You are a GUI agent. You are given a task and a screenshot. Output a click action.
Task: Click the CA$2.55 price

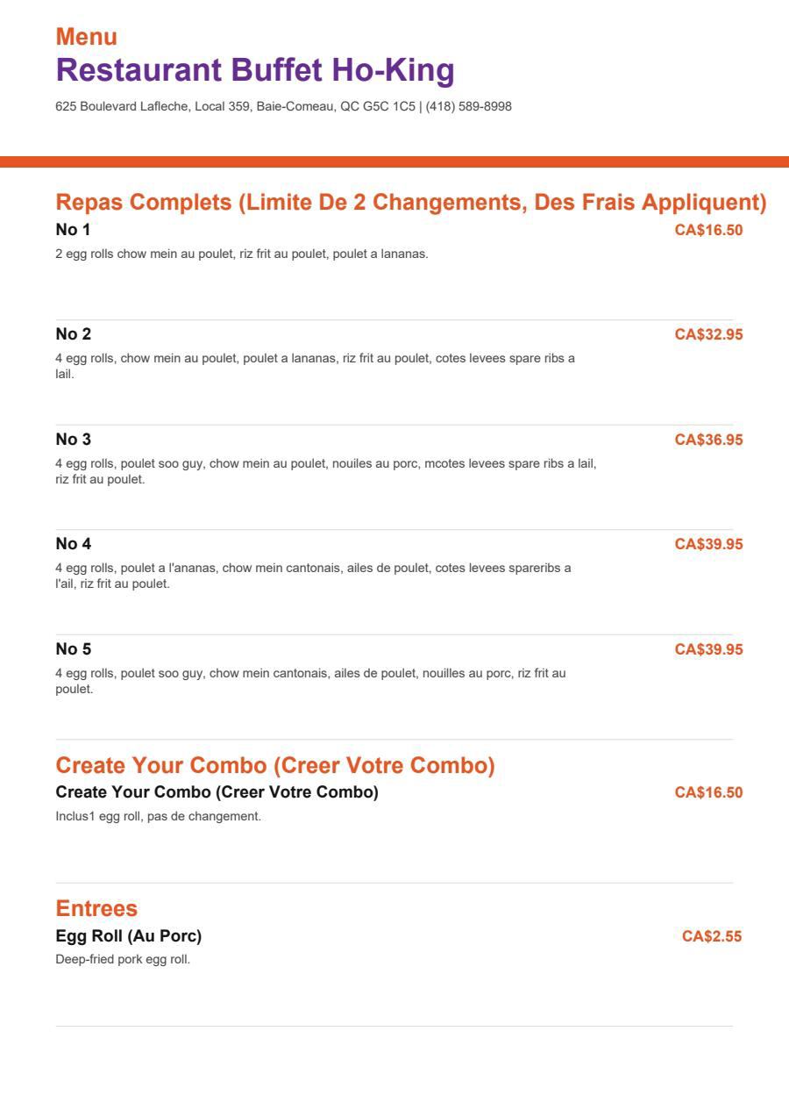tap(712, 936)
